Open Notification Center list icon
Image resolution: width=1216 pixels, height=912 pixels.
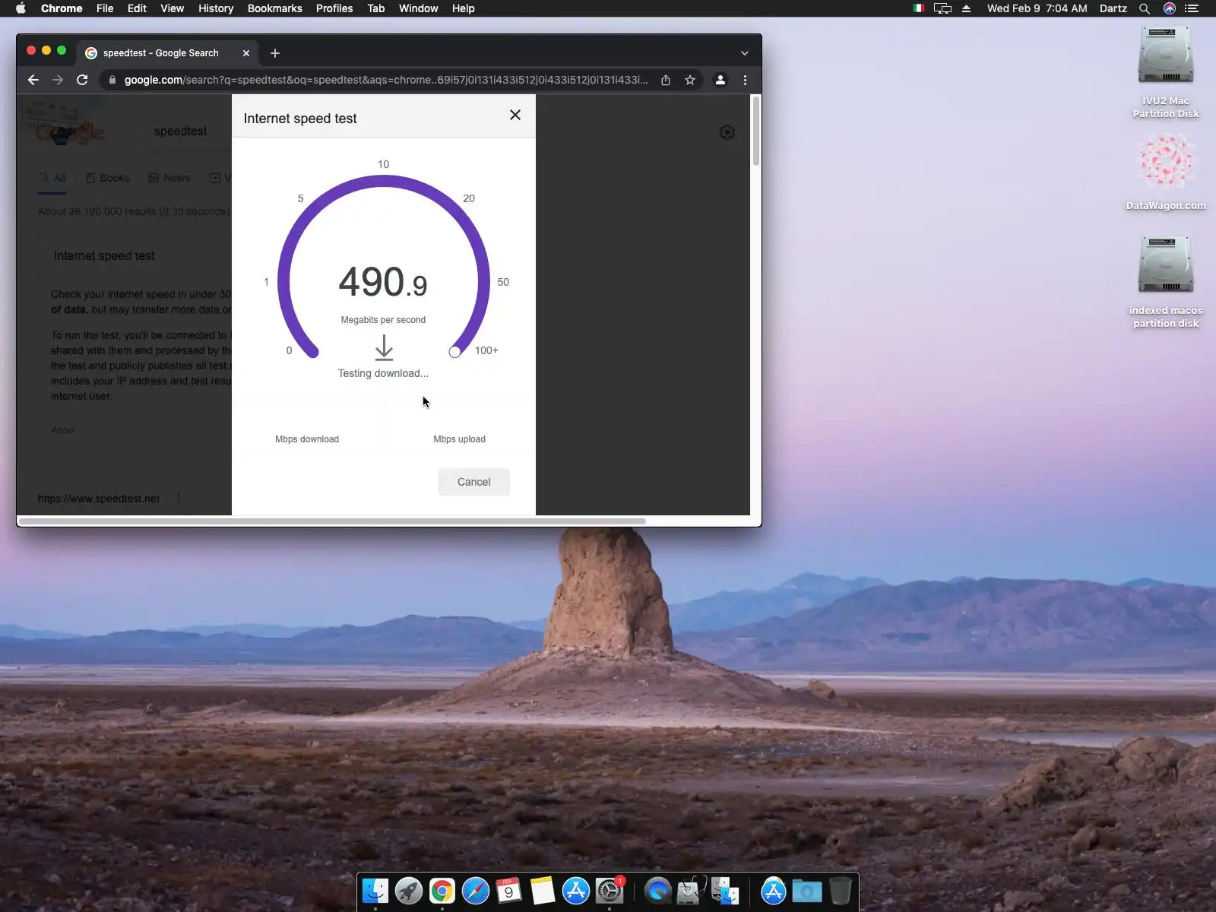coord(1192,8)
